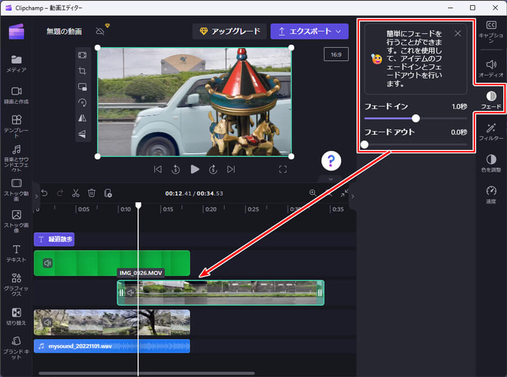Viewport: 507px width, 377px height.
Task: Switch to the オーディオ tab on the right
Action: pyautogui.click(x=491, y=69)
